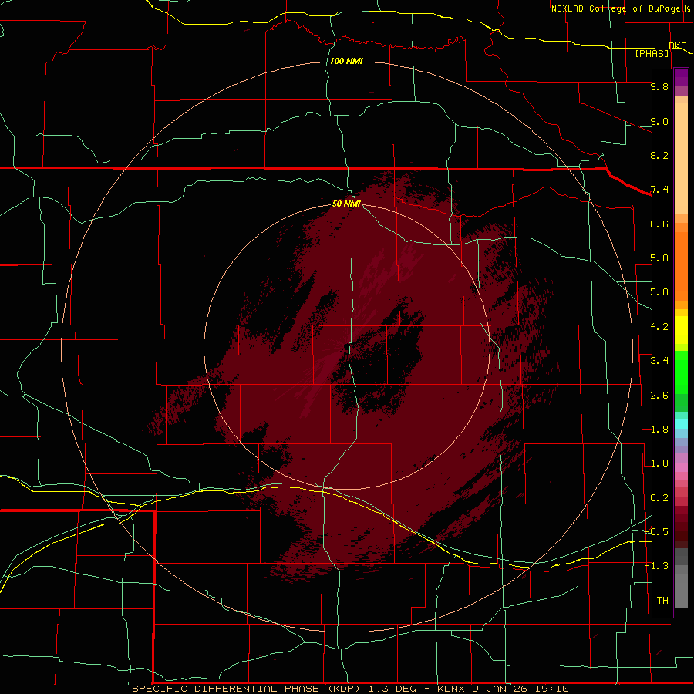The height and width of the screenshot is (694, 694).
Task: Click the -1.3 value on the color scale
Action: pos(656,566)
